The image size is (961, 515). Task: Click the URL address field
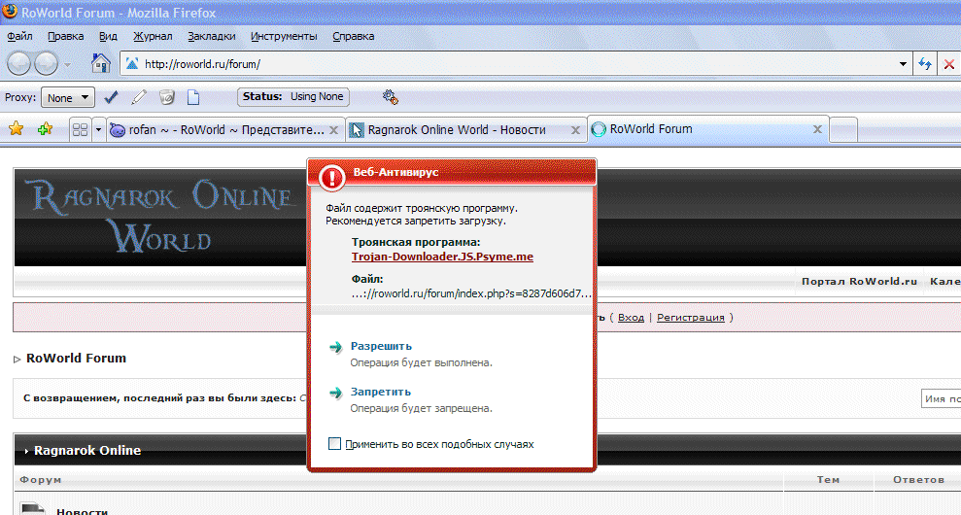pyautogui.click(x=518, y=64)
